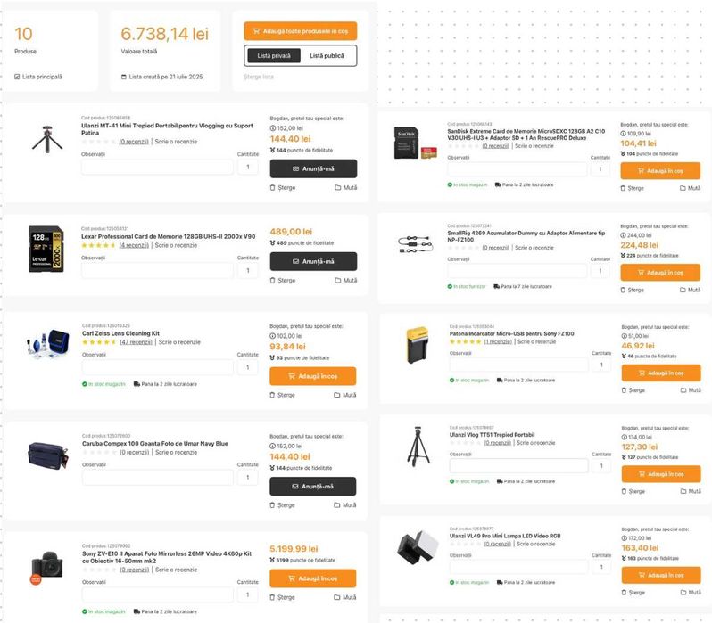Click Mută folder icon for Caruba Compex bag
712x623 pixels.
tap(338, 505)
